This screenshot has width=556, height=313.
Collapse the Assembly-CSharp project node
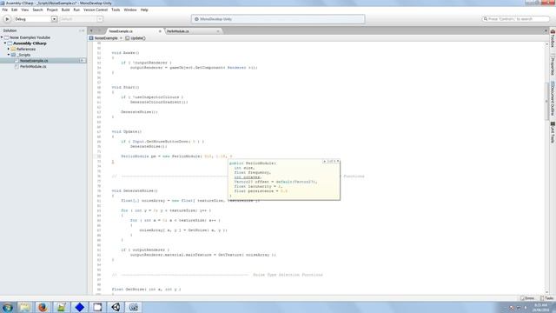pos(5,43)
